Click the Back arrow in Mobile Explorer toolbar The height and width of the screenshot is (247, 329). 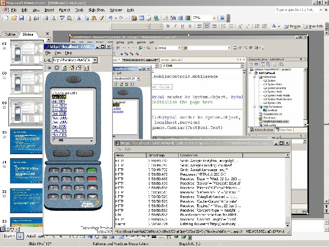49,68
